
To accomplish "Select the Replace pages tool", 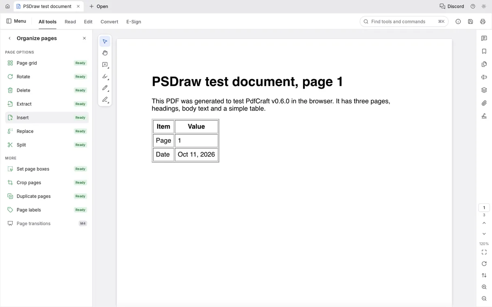I will coord(47,131).
